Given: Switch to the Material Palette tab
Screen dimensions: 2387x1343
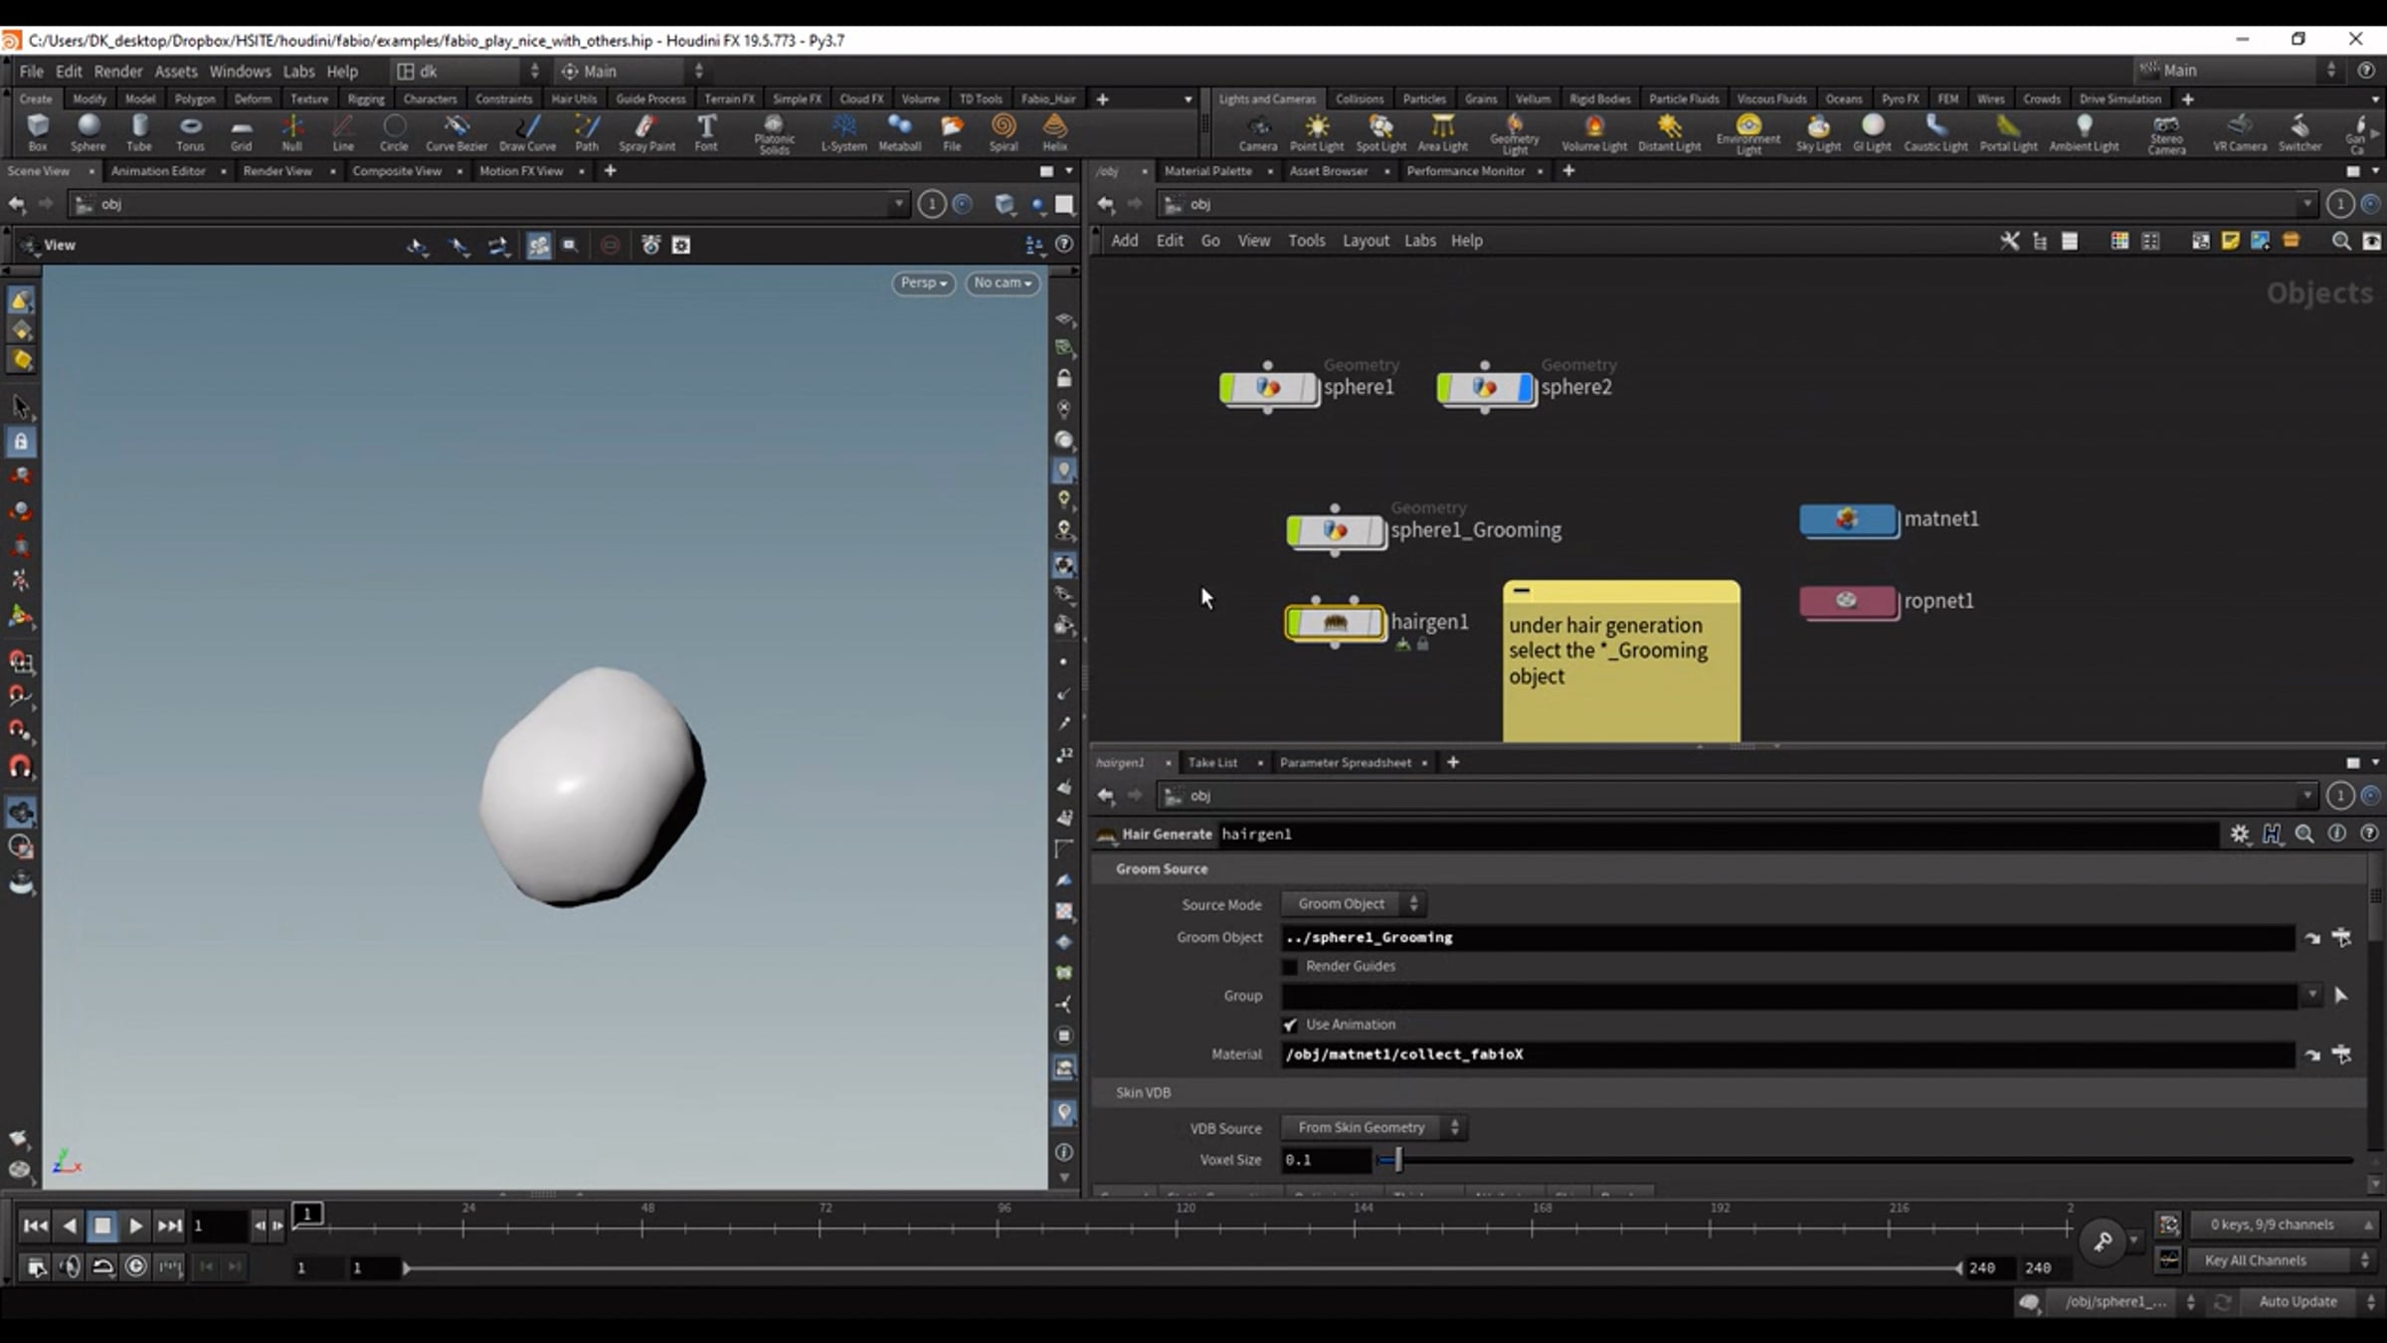Looking at the screenshot, I should coord(1207,171).
